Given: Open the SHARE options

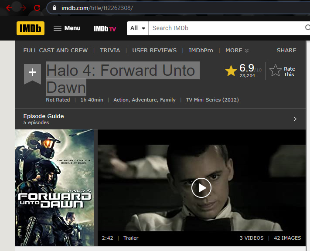Looking at the screenshot, I should [286, 51].
